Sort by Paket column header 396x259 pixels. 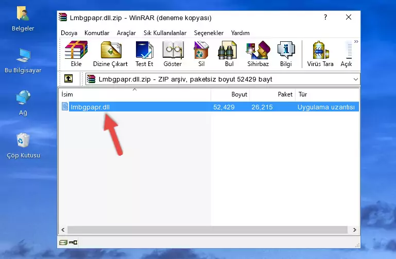(272, 94)
